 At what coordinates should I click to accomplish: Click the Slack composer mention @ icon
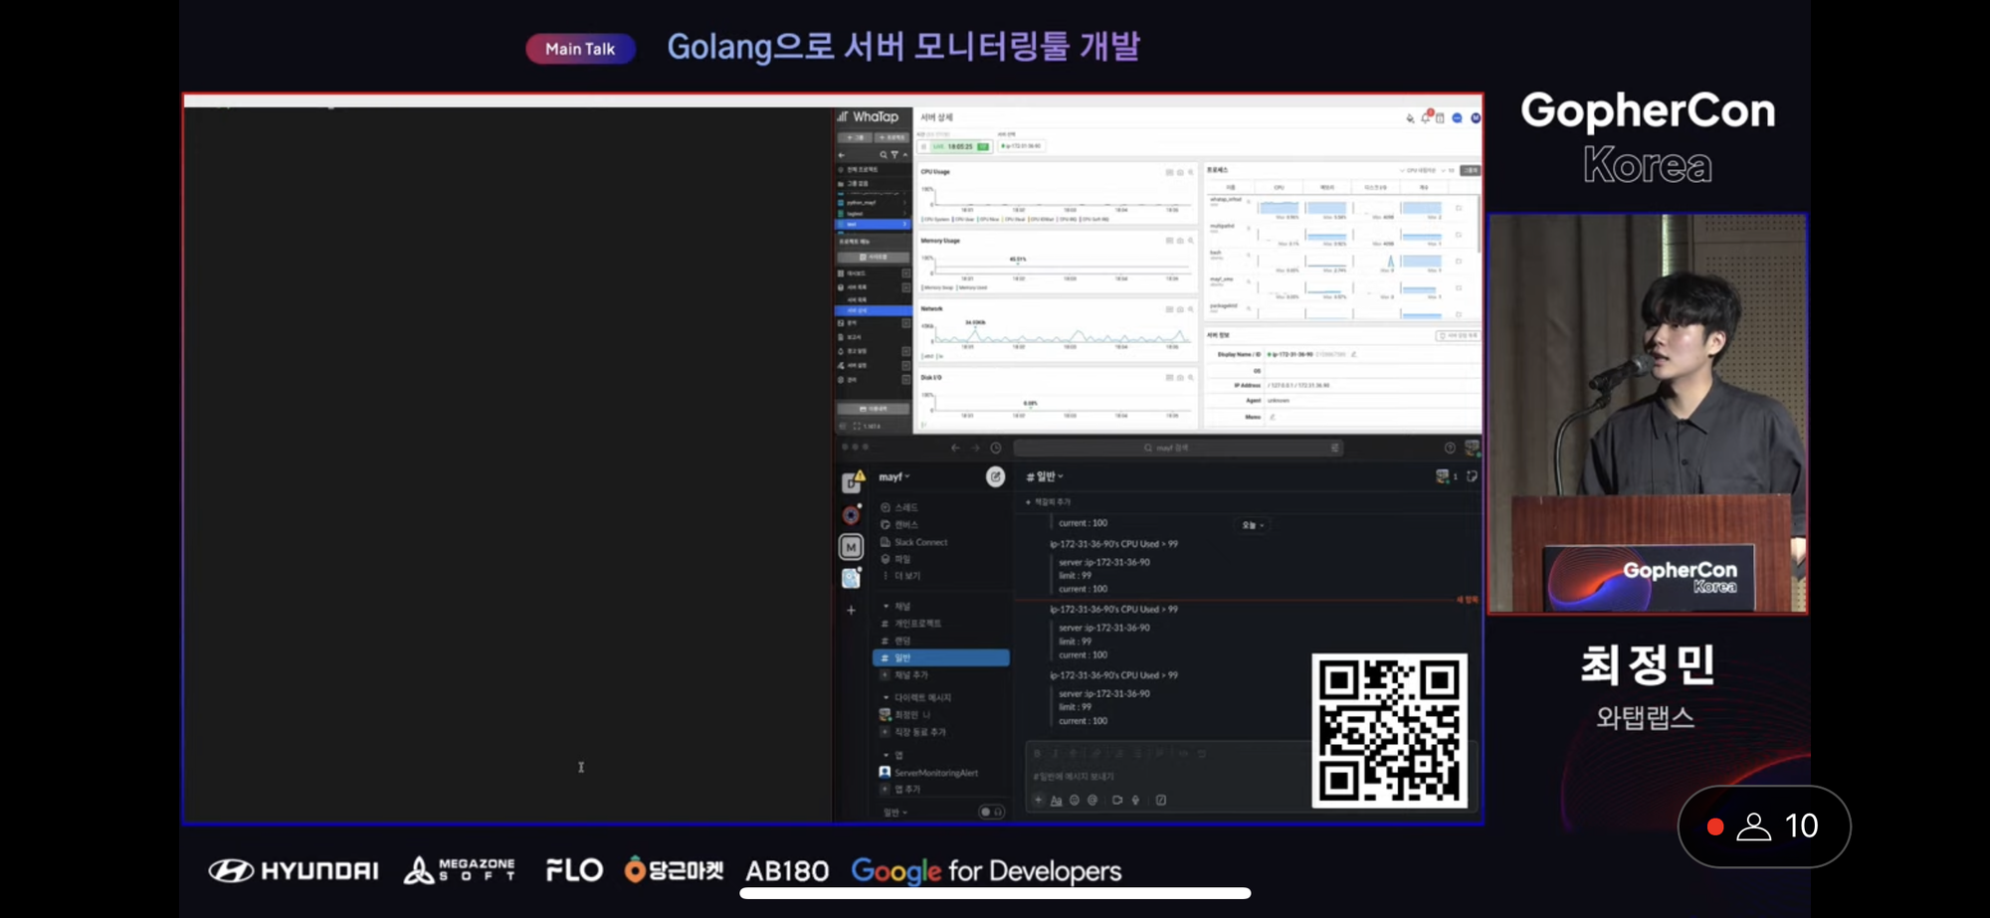coord(1092,800)
